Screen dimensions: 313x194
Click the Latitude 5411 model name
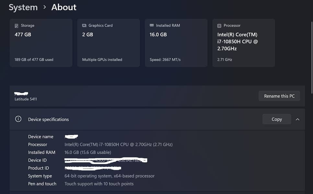(x=26, y=99)
